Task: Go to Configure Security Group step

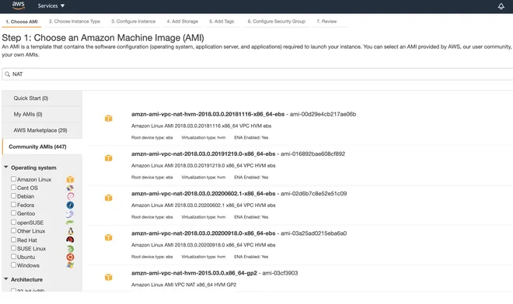Action: (277, 22)
